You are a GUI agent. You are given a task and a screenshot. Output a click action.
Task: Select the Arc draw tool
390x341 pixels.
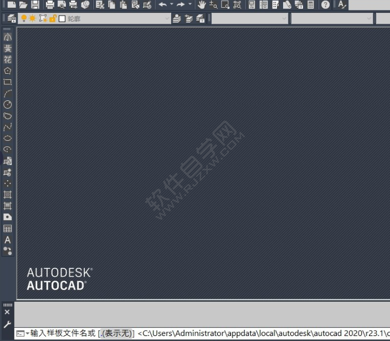pos(8,93)
